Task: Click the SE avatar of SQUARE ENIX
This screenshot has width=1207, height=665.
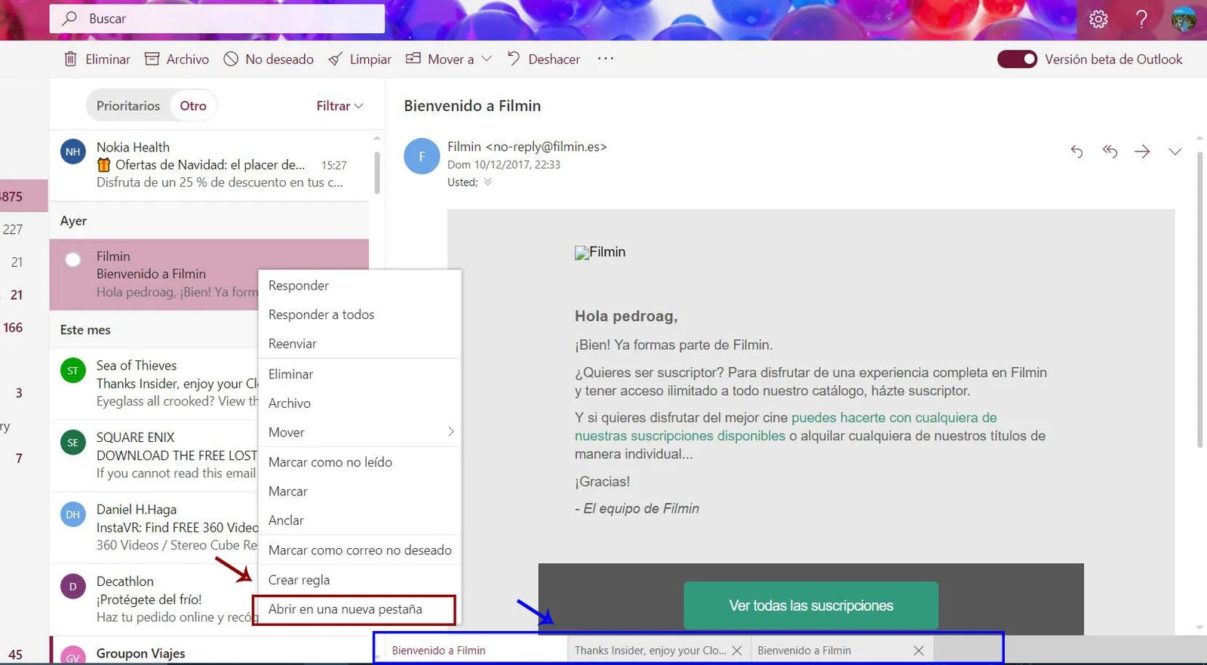Action: (73, 443)
